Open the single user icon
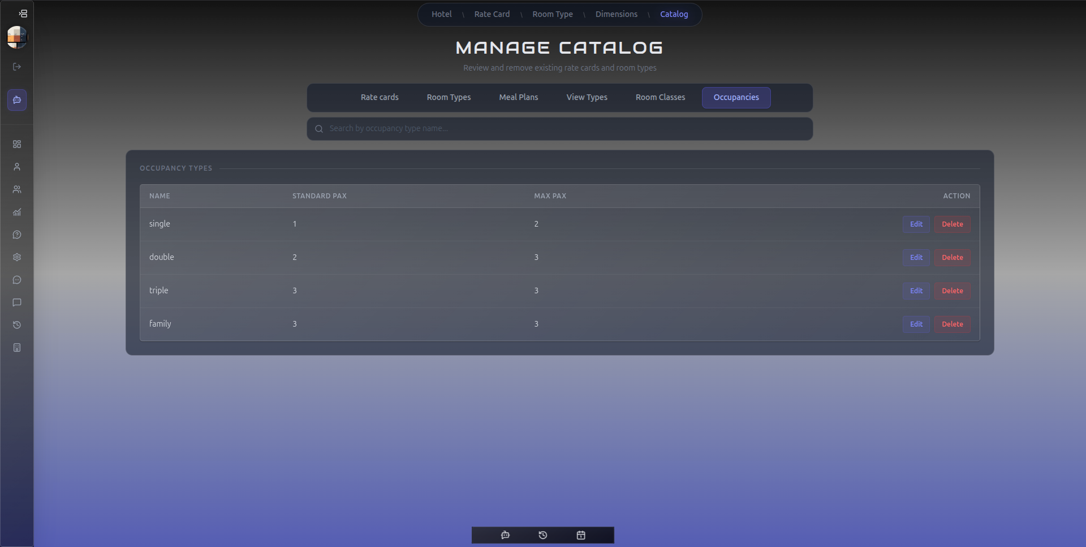 [x=17, y=167]
